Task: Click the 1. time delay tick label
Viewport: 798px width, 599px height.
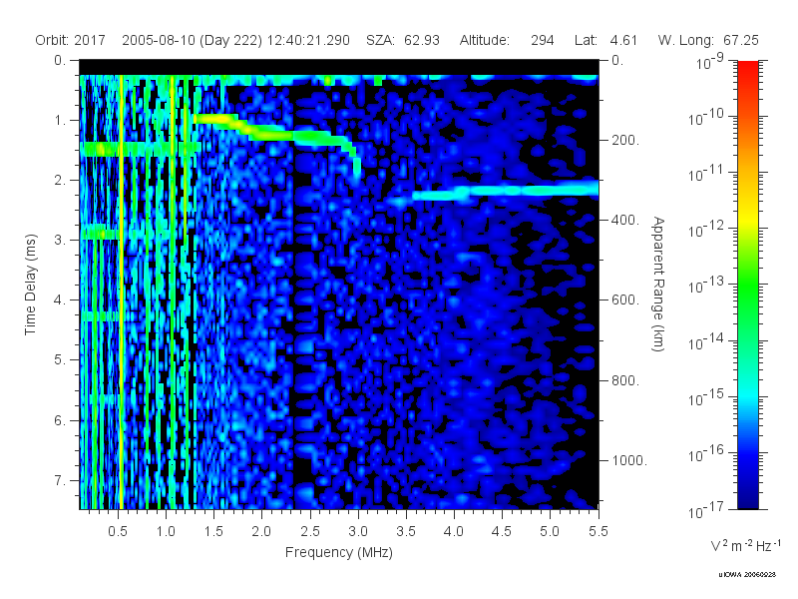Action: (x=60, y=121)
